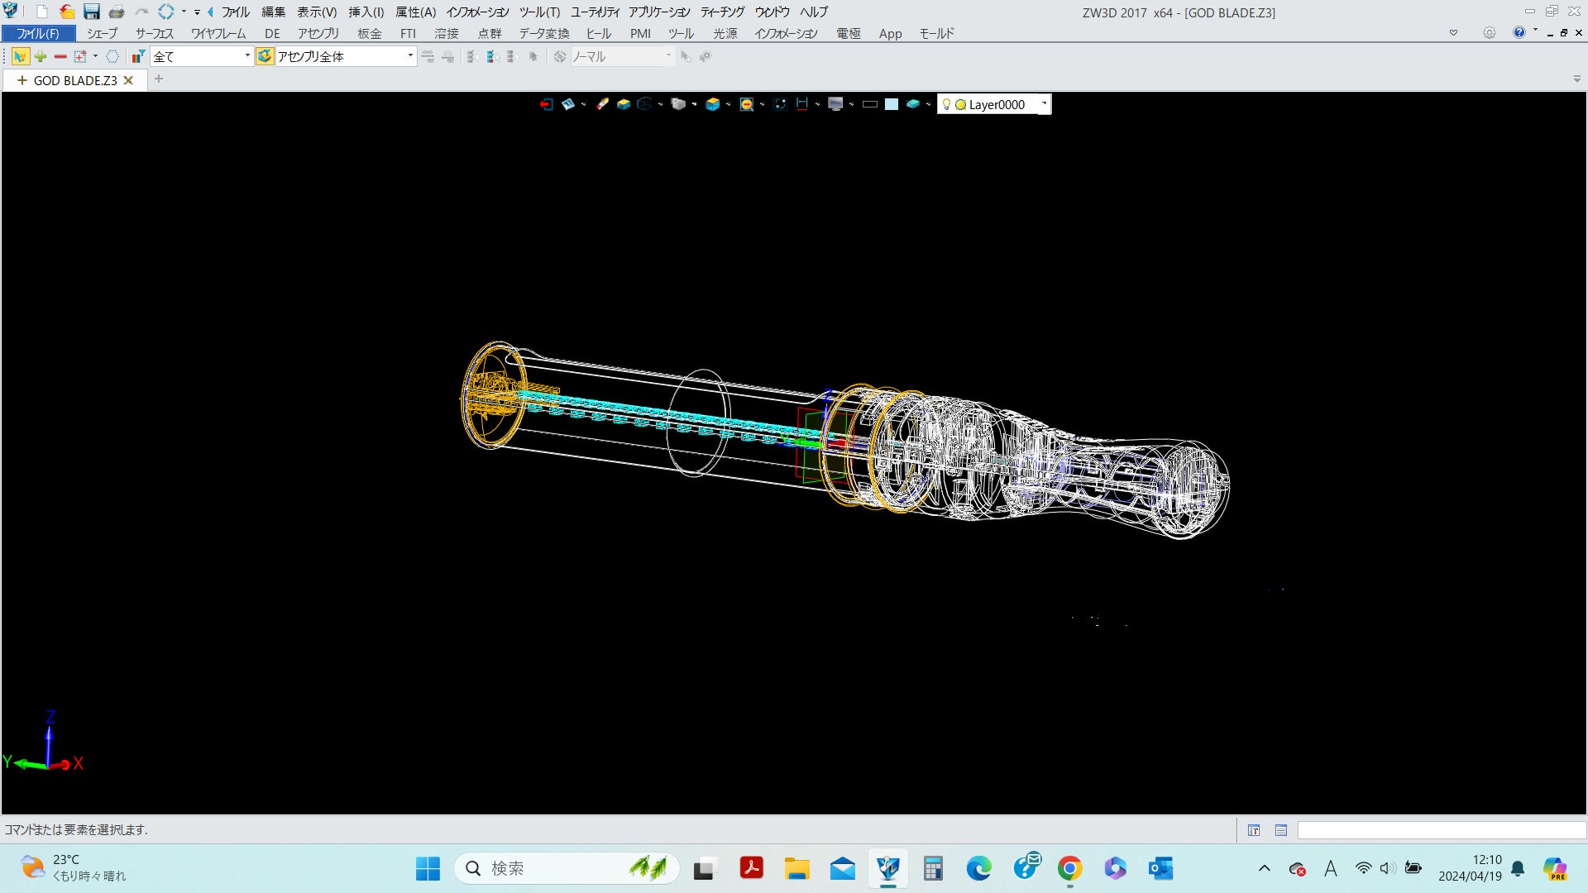Open the 全て filter dropdown
Screen dimensions: 1588x893
(246, 56)
